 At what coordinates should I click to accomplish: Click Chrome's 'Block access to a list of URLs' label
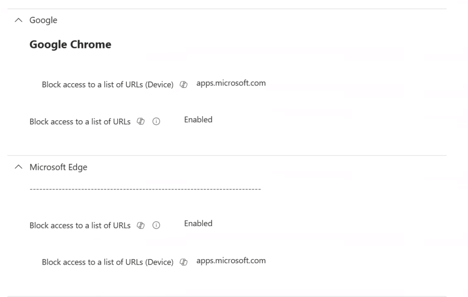(80, 122)
